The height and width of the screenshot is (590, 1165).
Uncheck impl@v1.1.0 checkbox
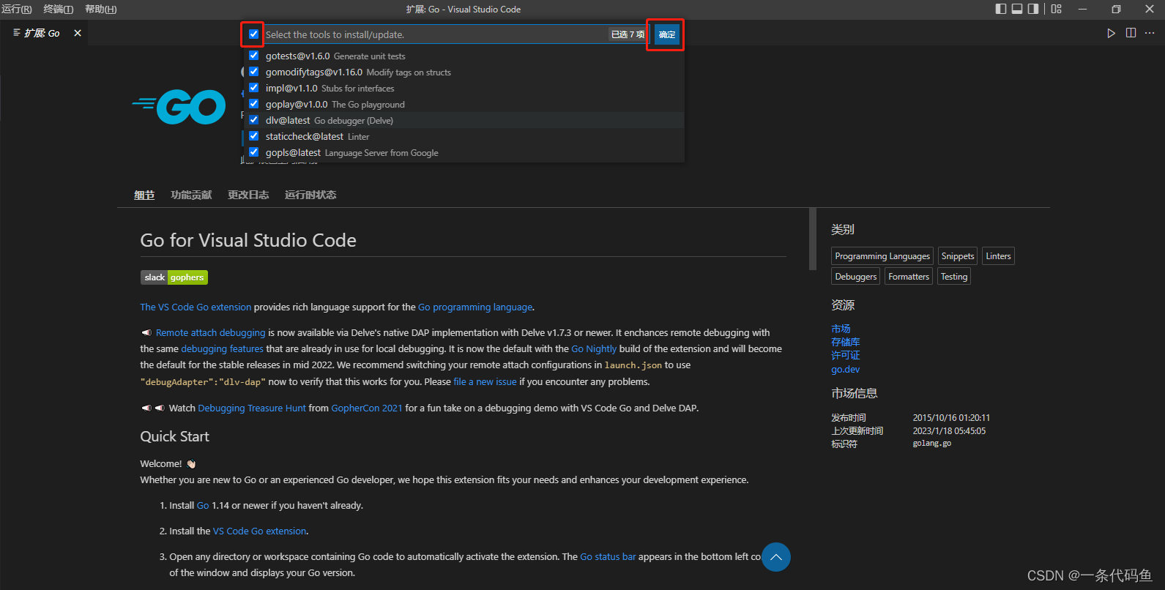coord(253,88)
